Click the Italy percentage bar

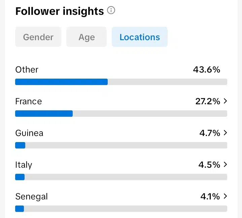point(121,177)
